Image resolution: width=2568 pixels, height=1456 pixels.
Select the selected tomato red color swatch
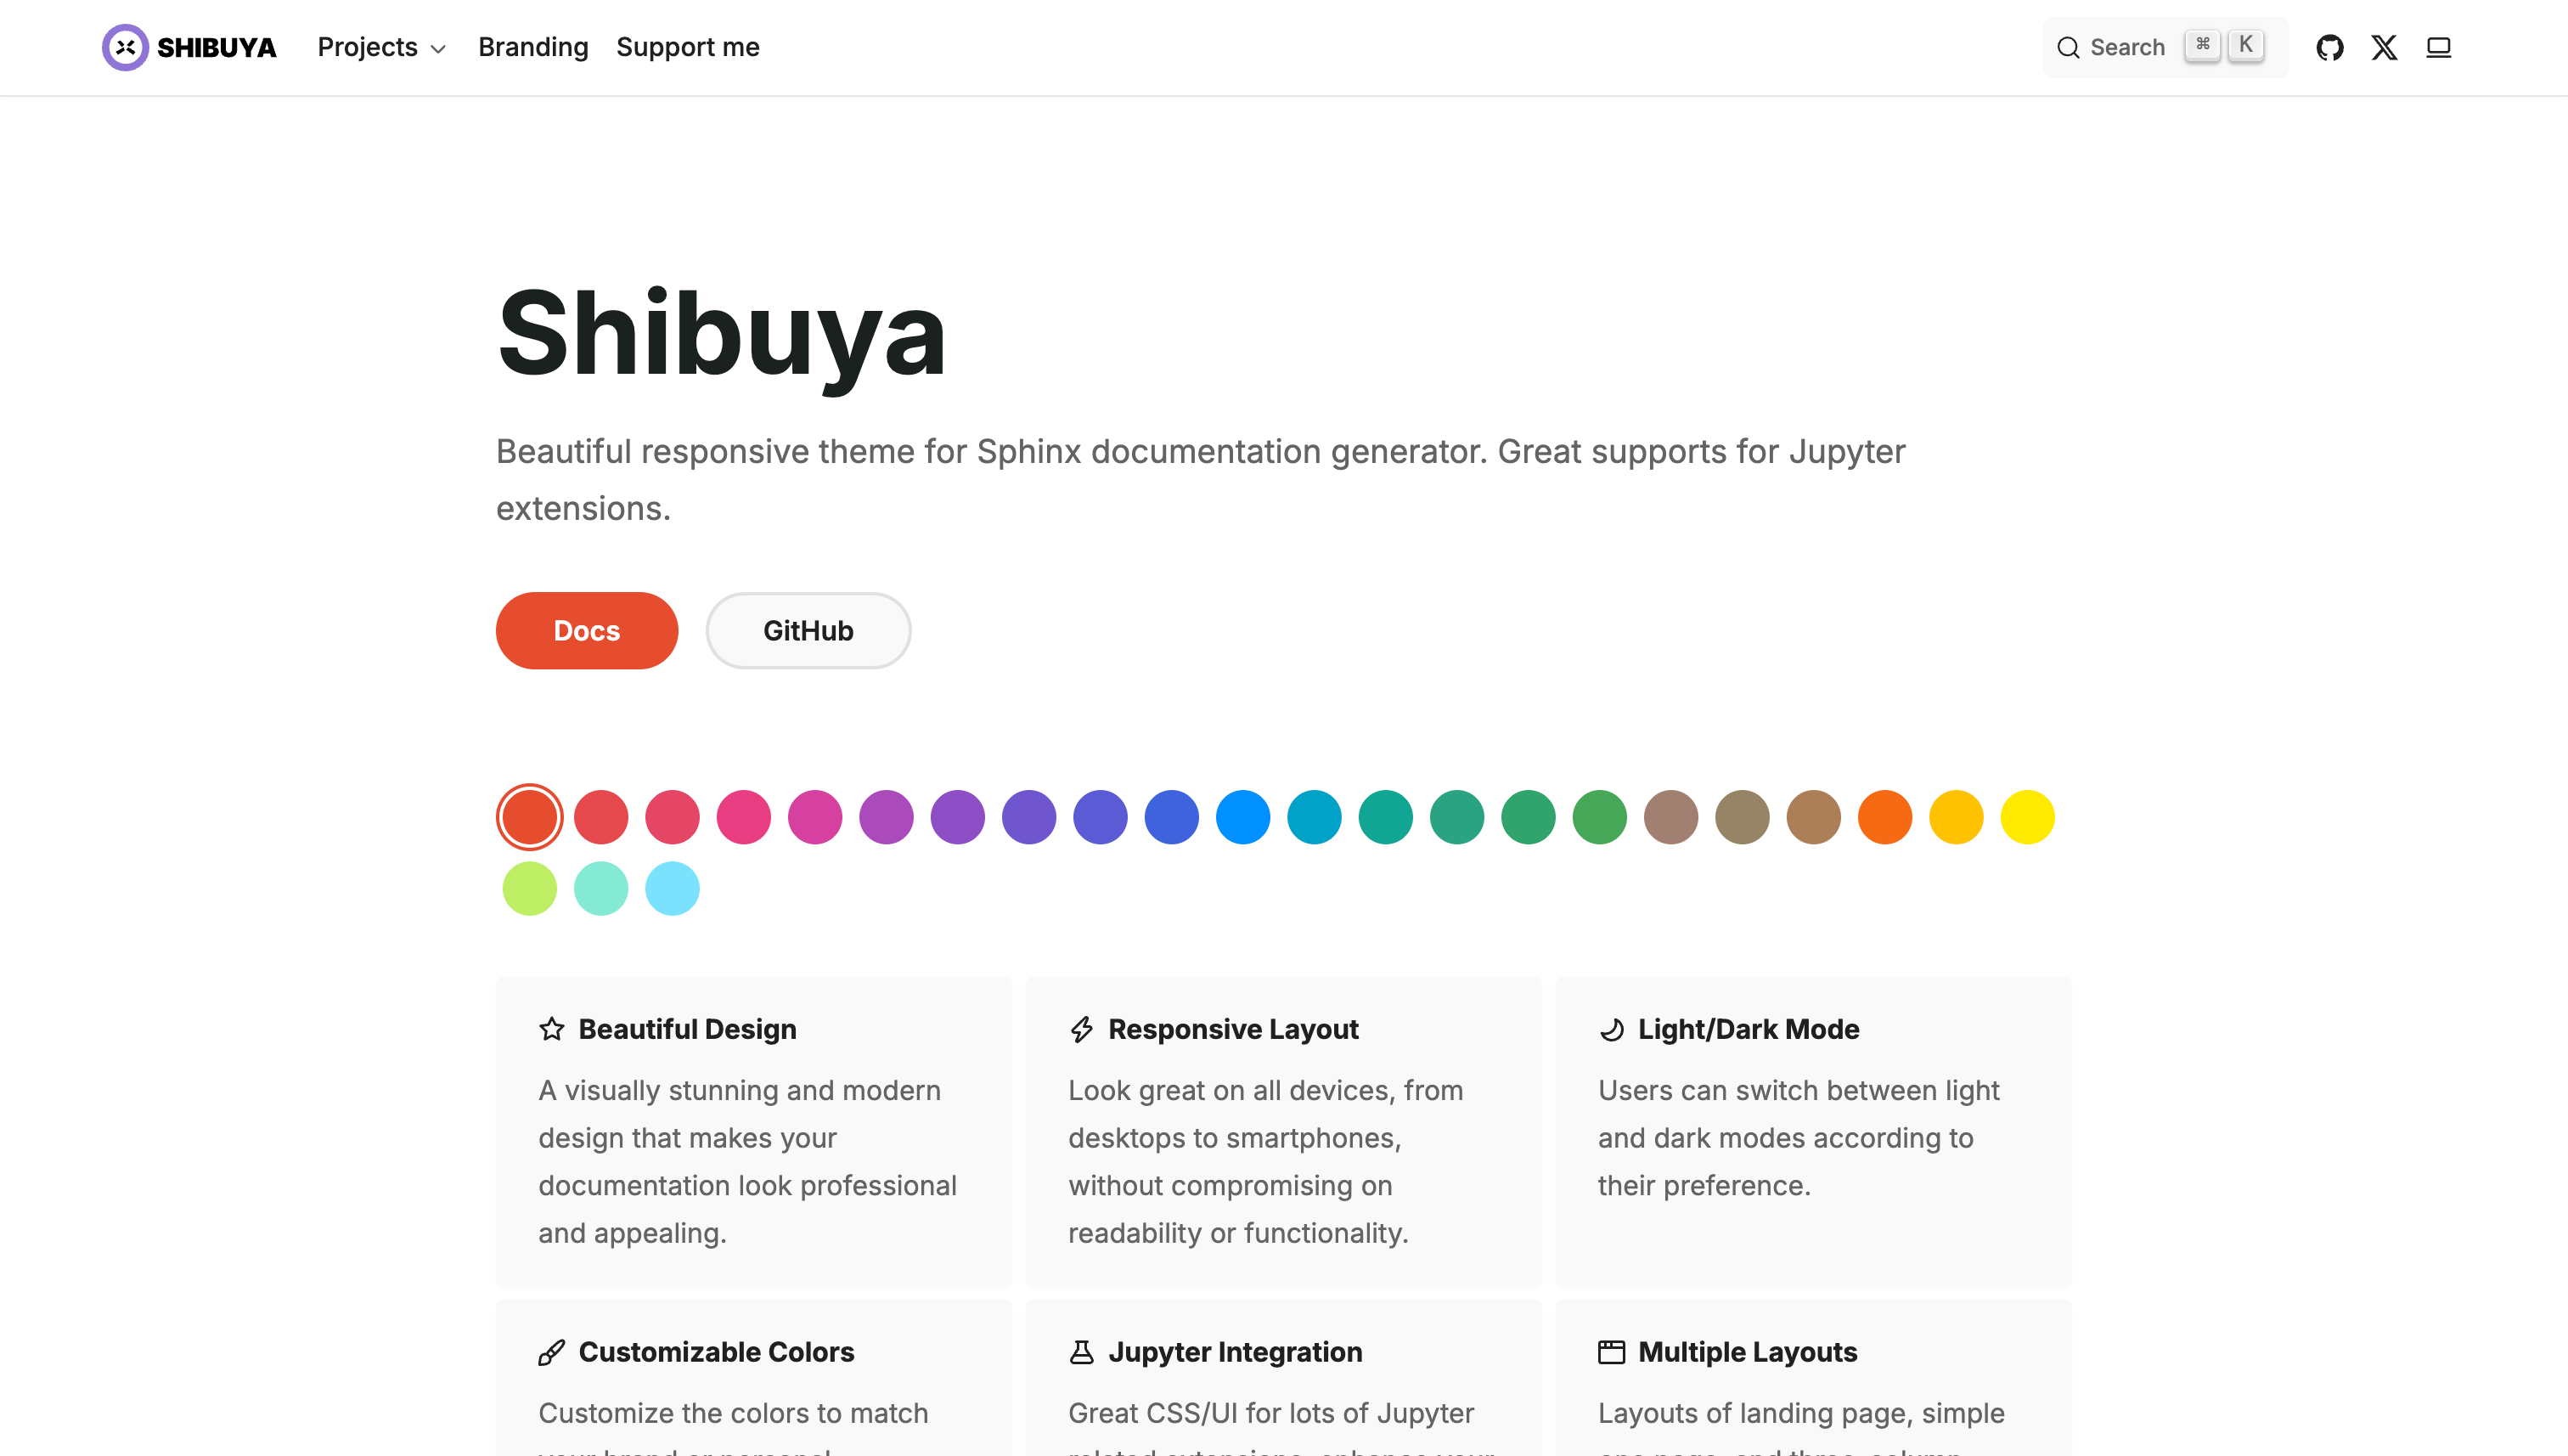[x=529, y=817]
